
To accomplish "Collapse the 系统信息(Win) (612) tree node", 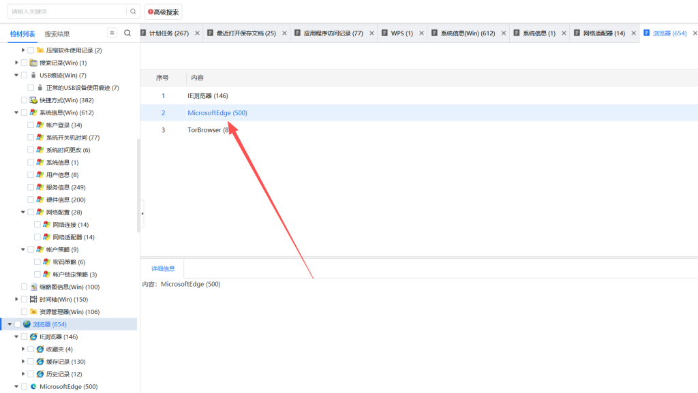I will click(x=16, y=112).
